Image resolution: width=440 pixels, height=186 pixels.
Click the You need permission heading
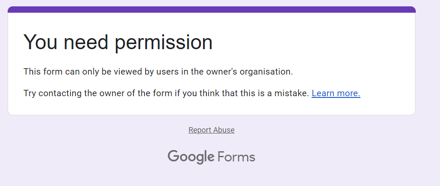tap(118, 42)
